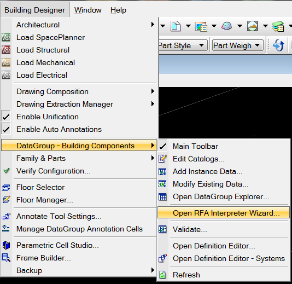The image size is (292, 284).
Task: Click the Add Instance Data grid icon
Action: (162, 171)
